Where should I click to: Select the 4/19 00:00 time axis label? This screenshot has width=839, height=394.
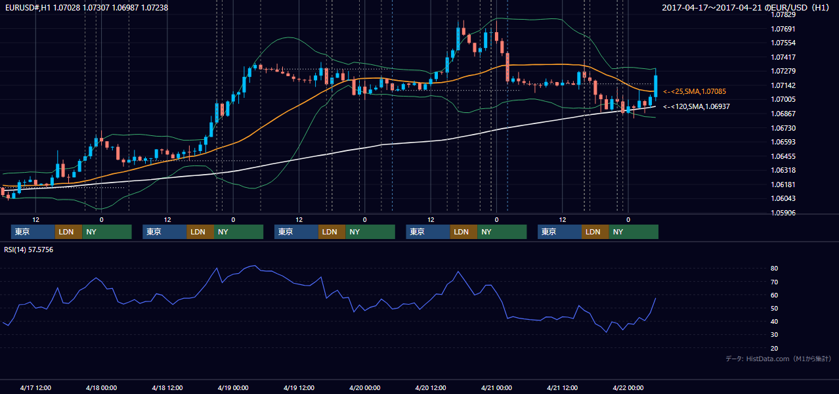coord(233,387)
